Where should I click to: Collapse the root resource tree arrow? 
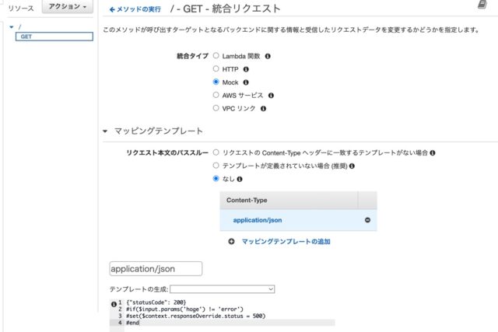pyautogui.click(x=12, y=27)
